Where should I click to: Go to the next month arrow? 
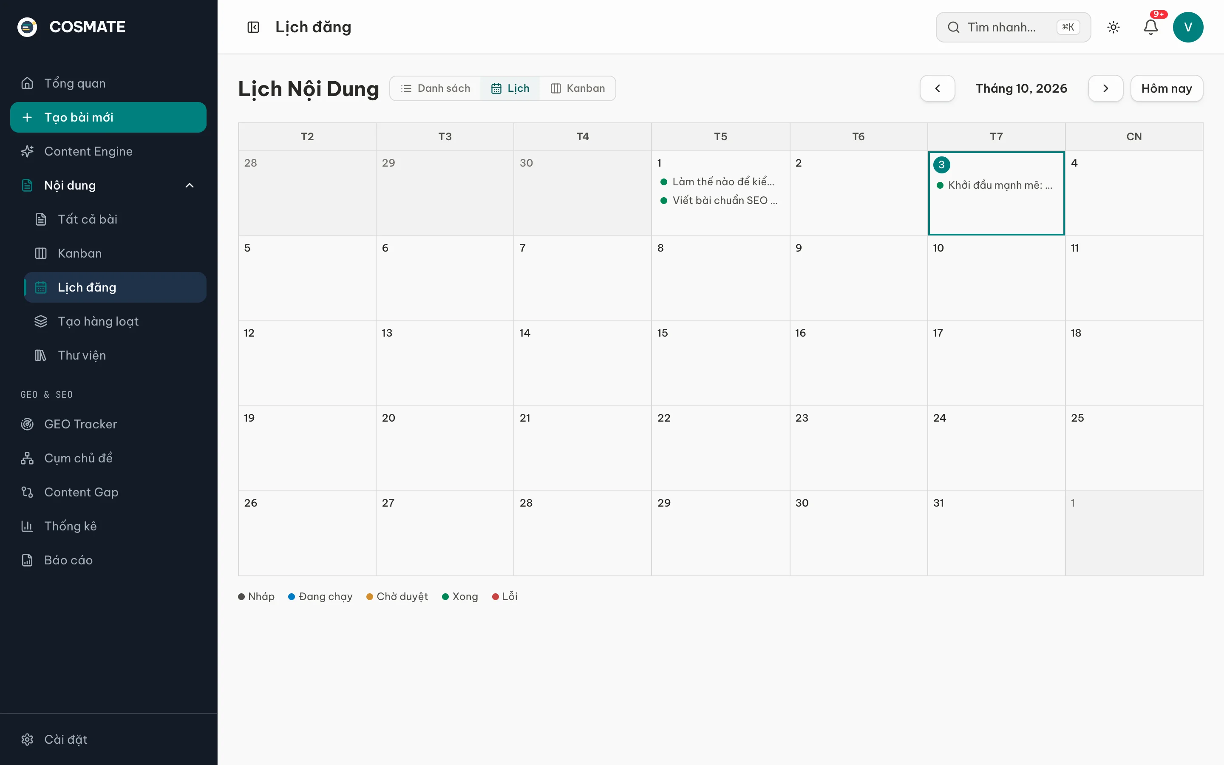click(1106, 88)
